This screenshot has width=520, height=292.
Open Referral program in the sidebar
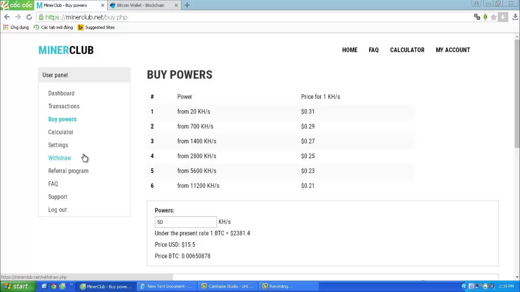68,171
